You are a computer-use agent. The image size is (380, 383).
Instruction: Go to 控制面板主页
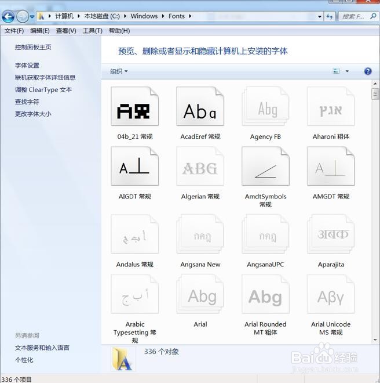(x=33, y=47)
